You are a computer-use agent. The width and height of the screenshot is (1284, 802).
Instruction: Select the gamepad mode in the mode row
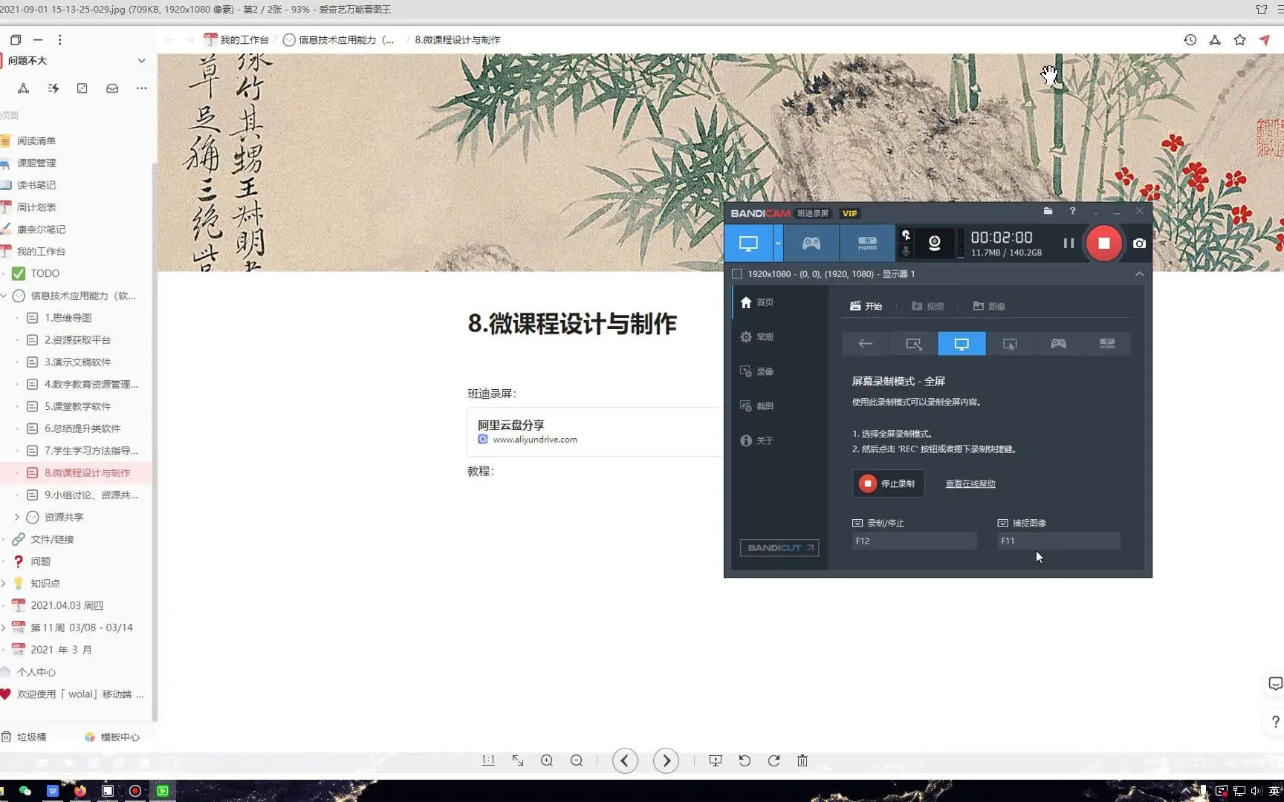pyautogui.click(x=1058, y=344)
